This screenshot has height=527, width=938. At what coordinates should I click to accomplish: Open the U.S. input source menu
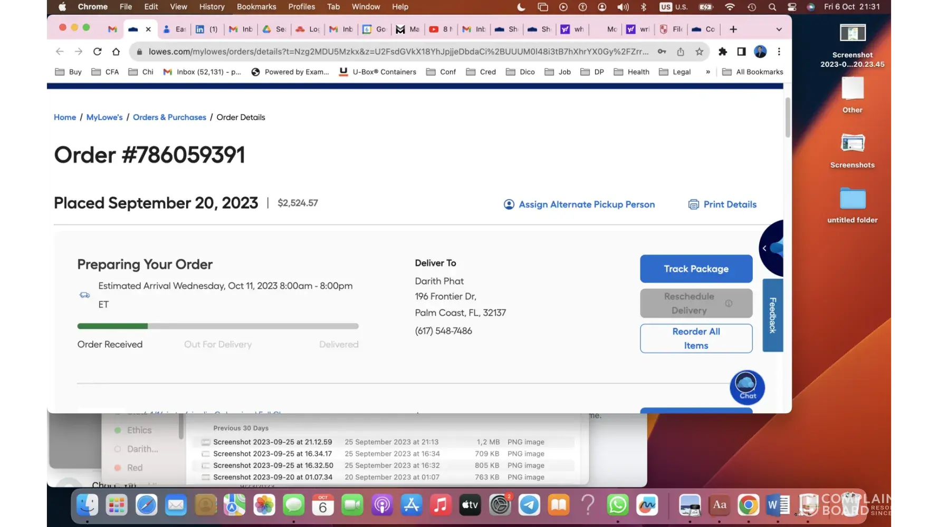point(674,7)
